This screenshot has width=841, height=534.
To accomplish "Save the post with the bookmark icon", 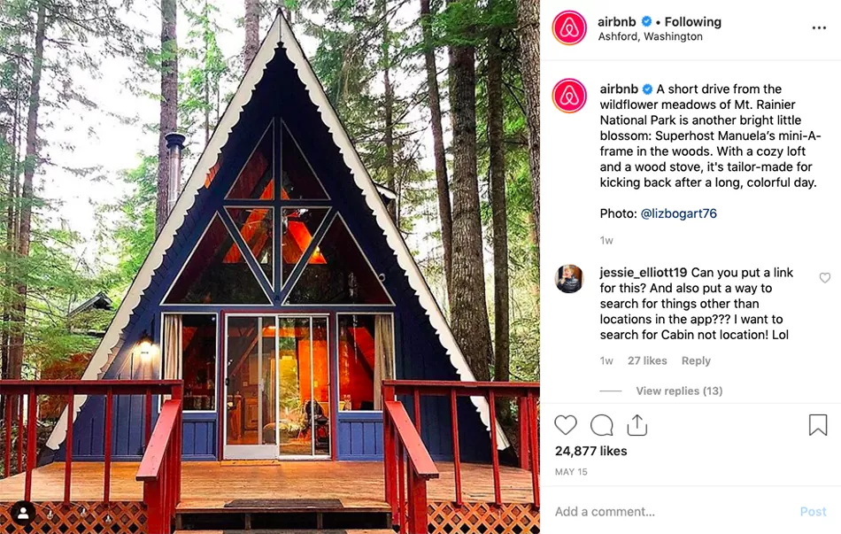I will (x=818, y=424).
